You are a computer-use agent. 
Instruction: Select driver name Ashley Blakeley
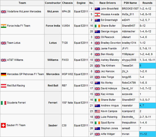[110, 60]
